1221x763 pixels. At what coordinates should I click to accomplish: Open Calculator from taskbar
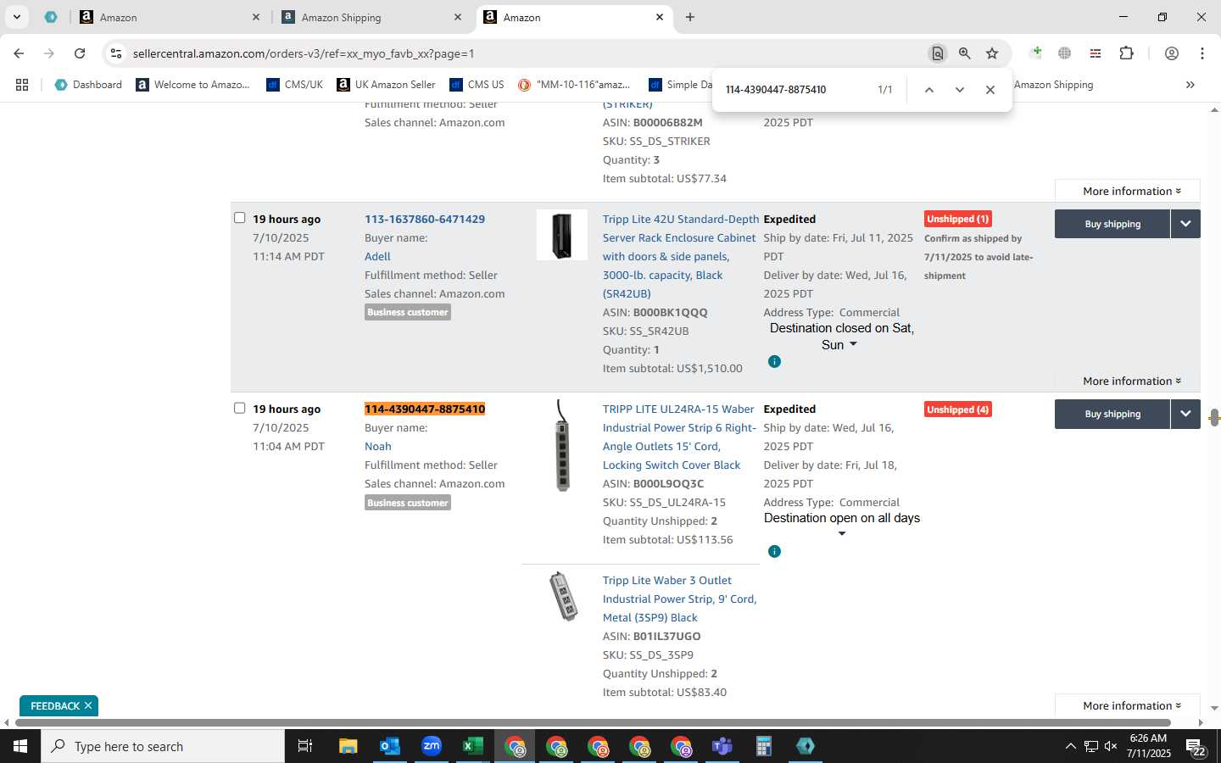click(764, 746)
